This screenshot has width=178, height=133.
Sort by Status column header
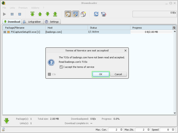coord(109,28)
